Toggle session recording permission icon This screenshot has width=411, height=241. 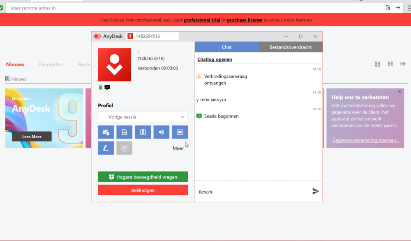tap(180, 132)
